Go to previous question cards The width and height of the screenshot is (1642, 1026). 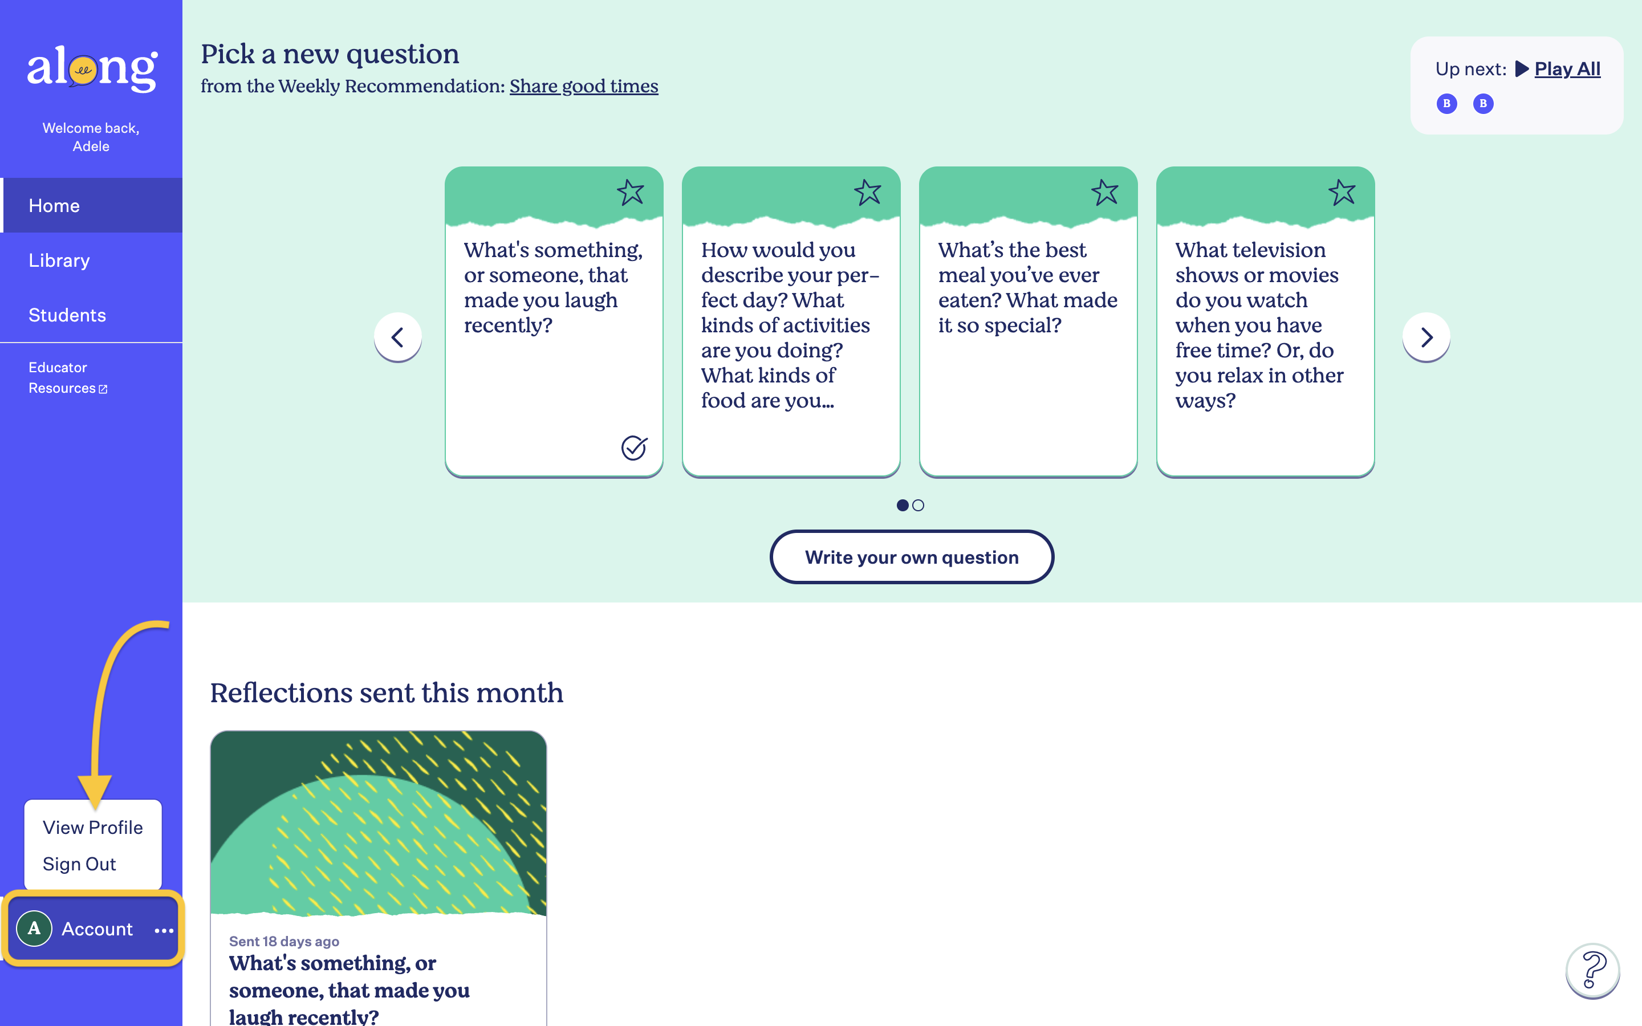(397, 337)
